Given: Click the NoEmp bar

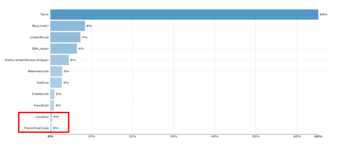Looking at the screenshot, I should pos(56,83).
